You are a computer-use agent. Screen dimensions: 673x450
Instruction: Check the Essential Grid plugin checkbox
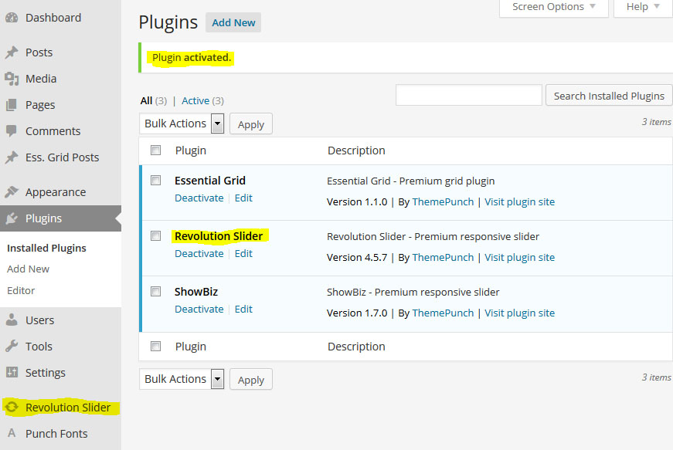point(156,181)
